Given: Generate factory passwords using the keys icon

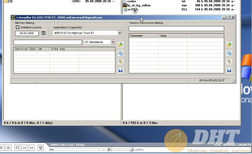Looking at the screenshot, I should [x=229, y=62].
